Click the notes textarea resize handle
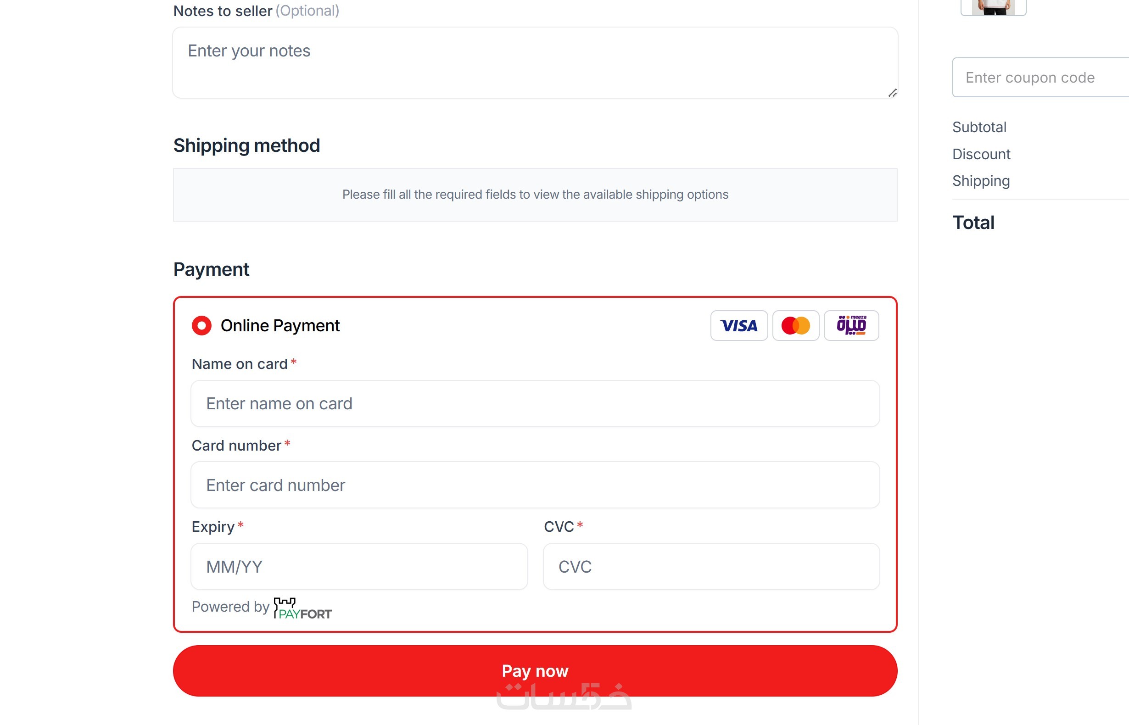The height and width of the screenshot is (725, 1129). (892, 93)
